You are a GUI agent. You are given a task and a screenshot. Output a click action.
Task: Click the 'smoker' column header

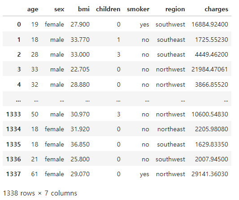click(x=138, y=9)
